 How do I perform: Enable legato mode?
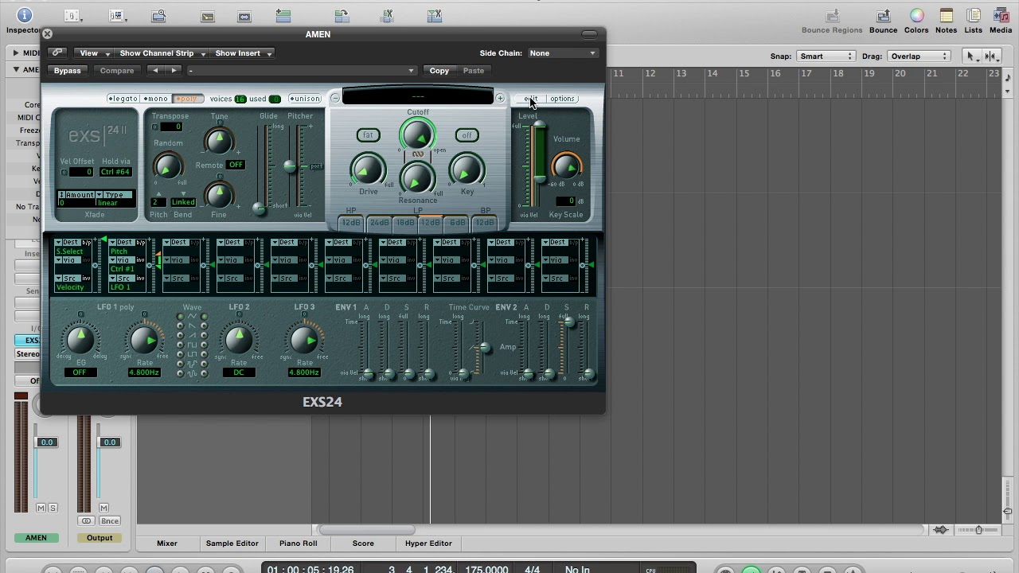coord(123,99)
